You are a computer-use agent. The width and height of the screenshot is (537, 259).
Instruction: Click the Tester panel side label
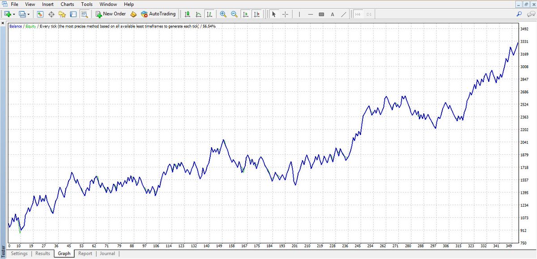3,251
